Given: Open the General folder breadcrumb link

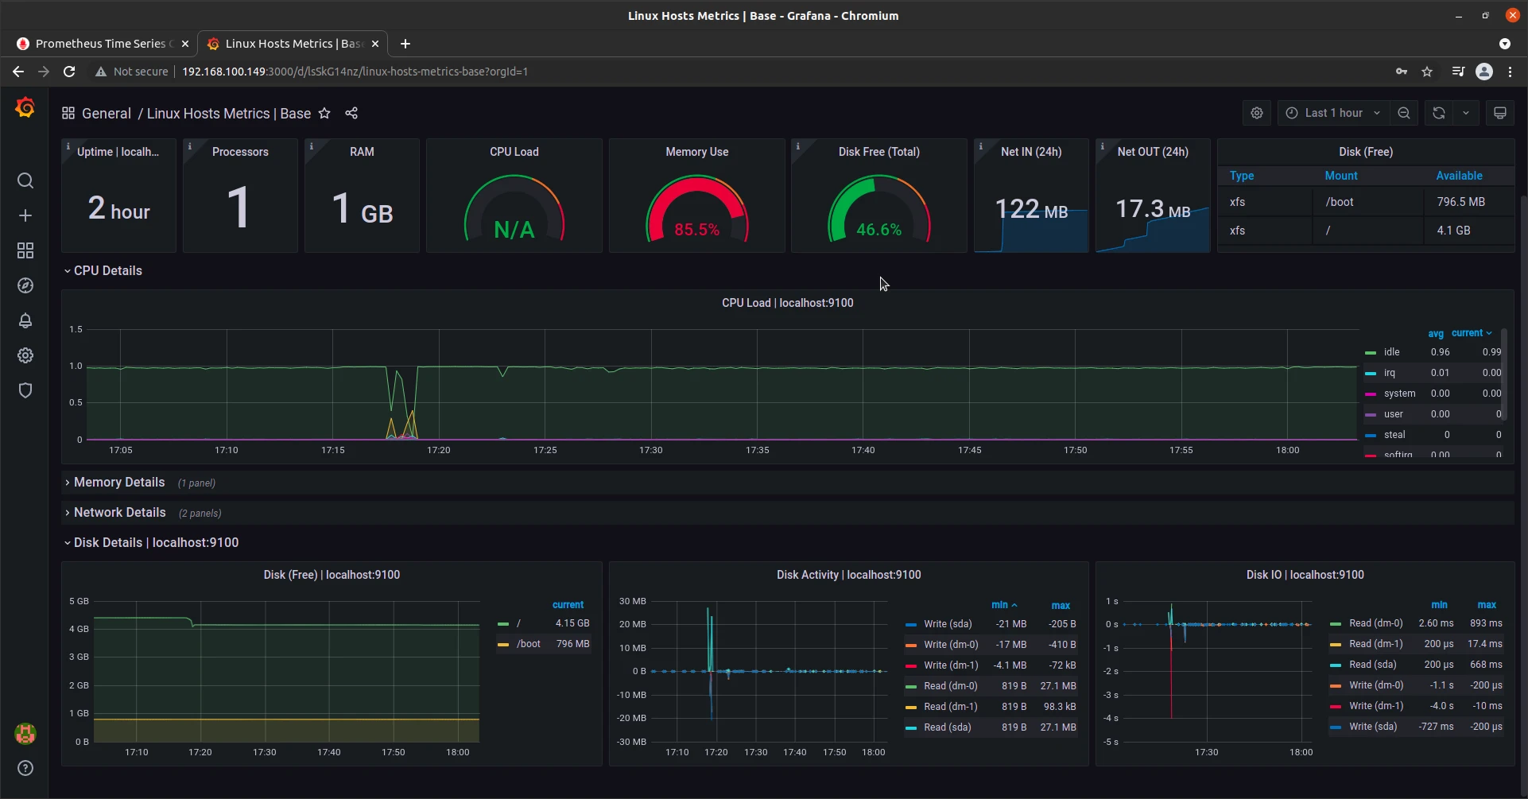Looking at the screenshot, I should (107, 113).
